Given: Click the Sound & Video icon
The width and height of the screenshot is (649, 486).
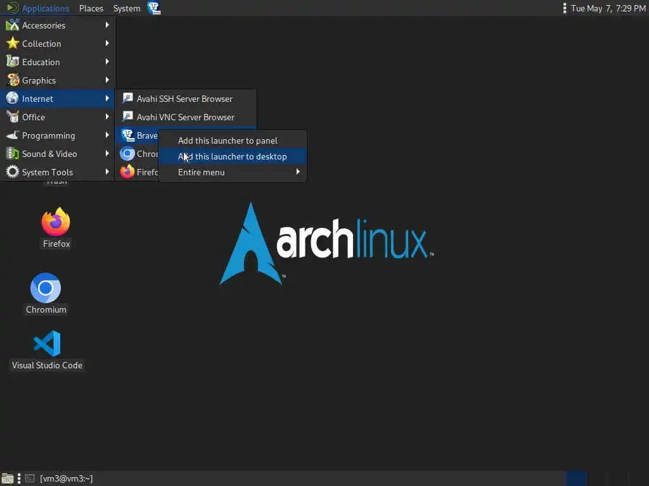Looking at the screenshot, I should [13, 153].
